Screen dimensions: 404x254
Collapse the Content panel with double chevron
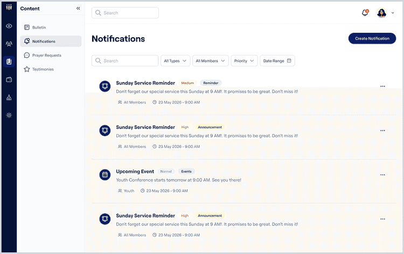pyautogui.click(x=78, y=9)
